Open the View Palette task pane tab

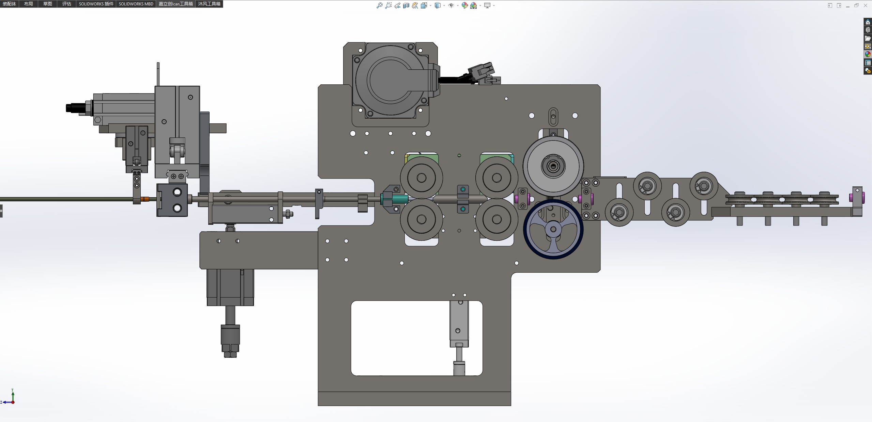pyautogui.click(x=868, y=47)
